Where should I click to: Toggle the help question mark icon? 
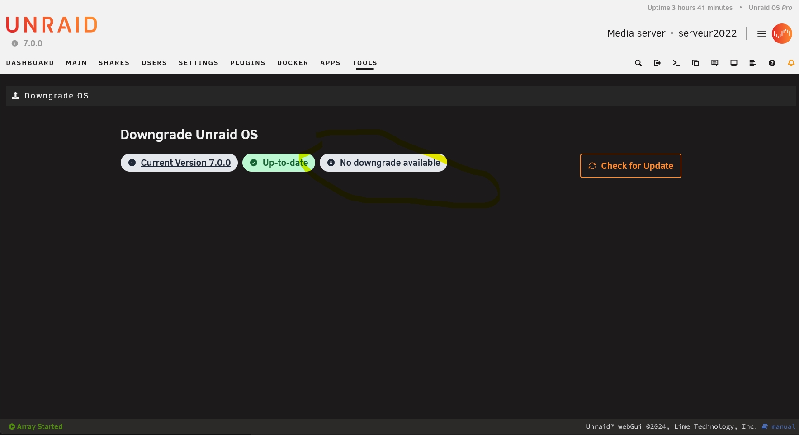pos(772,63)
